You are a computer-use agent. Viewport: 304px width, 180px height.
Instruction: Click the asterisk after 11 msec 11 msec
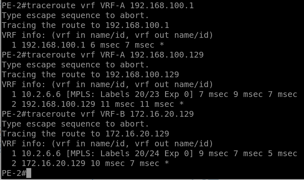pos(182,103)
